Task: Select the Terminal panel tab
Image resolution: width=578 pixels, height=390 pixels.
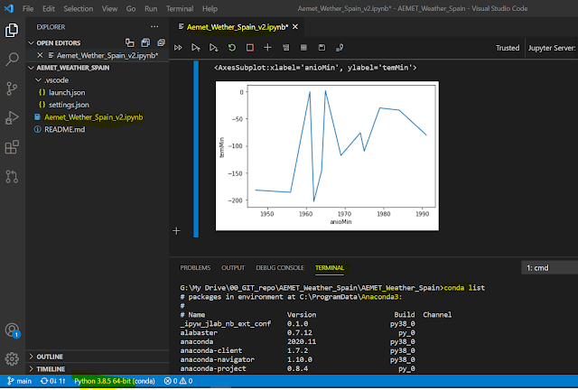Action: 330,268
